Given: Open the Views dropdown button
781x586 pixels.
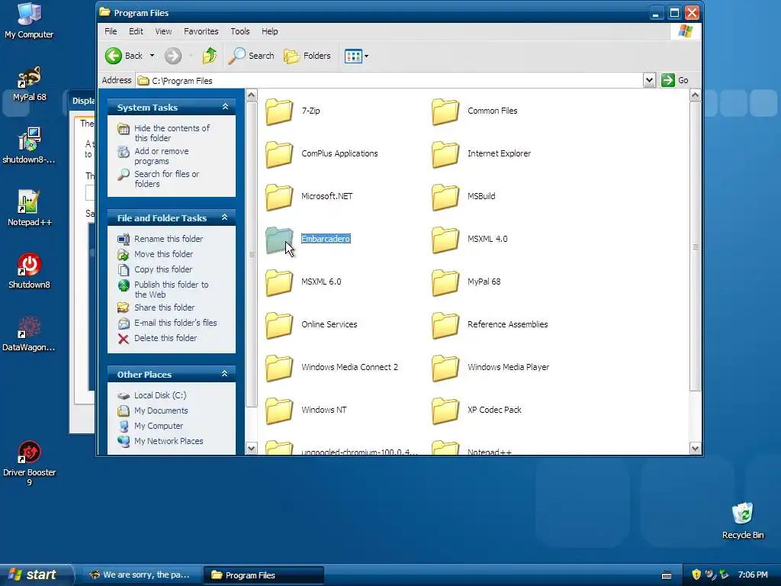Looking at the screenshot, I should tap(357, 56).
